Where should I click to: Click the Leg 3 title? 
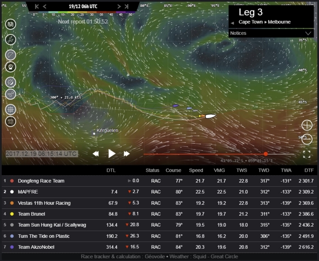tap(251, 12)
